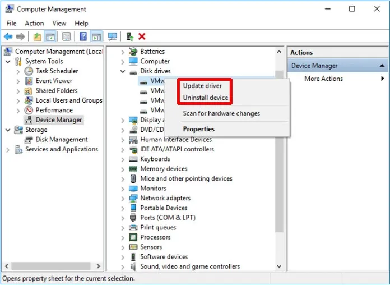Screen dimensions: 390x285
Task: Expand the Sensors category arrow
Action: pyautogui.click(x=123, y=247)
